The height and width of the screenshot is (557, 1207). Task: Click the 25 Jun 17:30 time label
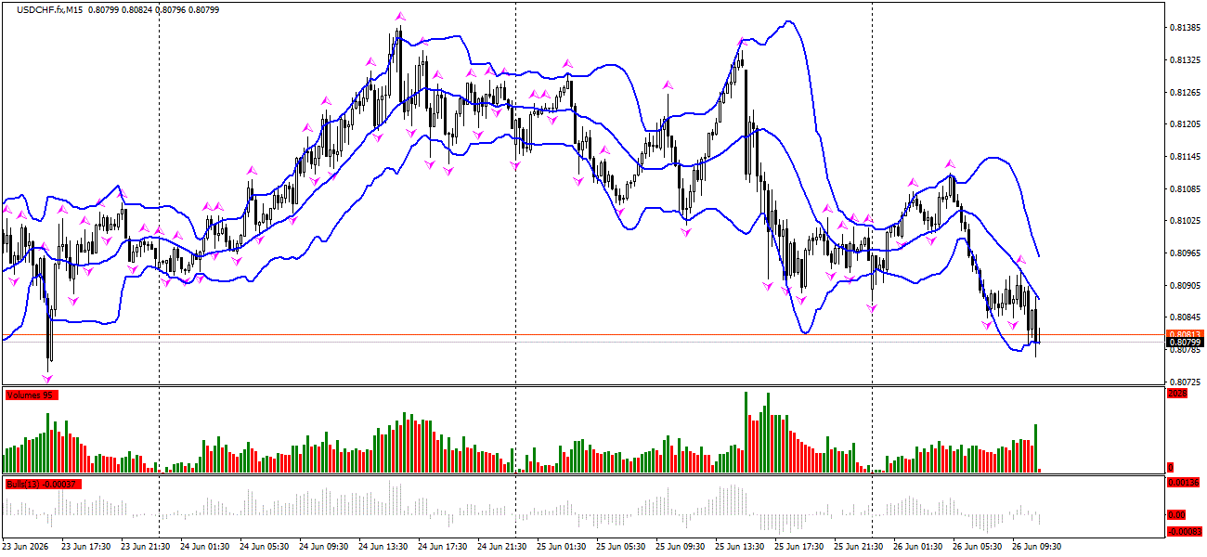pyautogui.click(x=798, y=547)
